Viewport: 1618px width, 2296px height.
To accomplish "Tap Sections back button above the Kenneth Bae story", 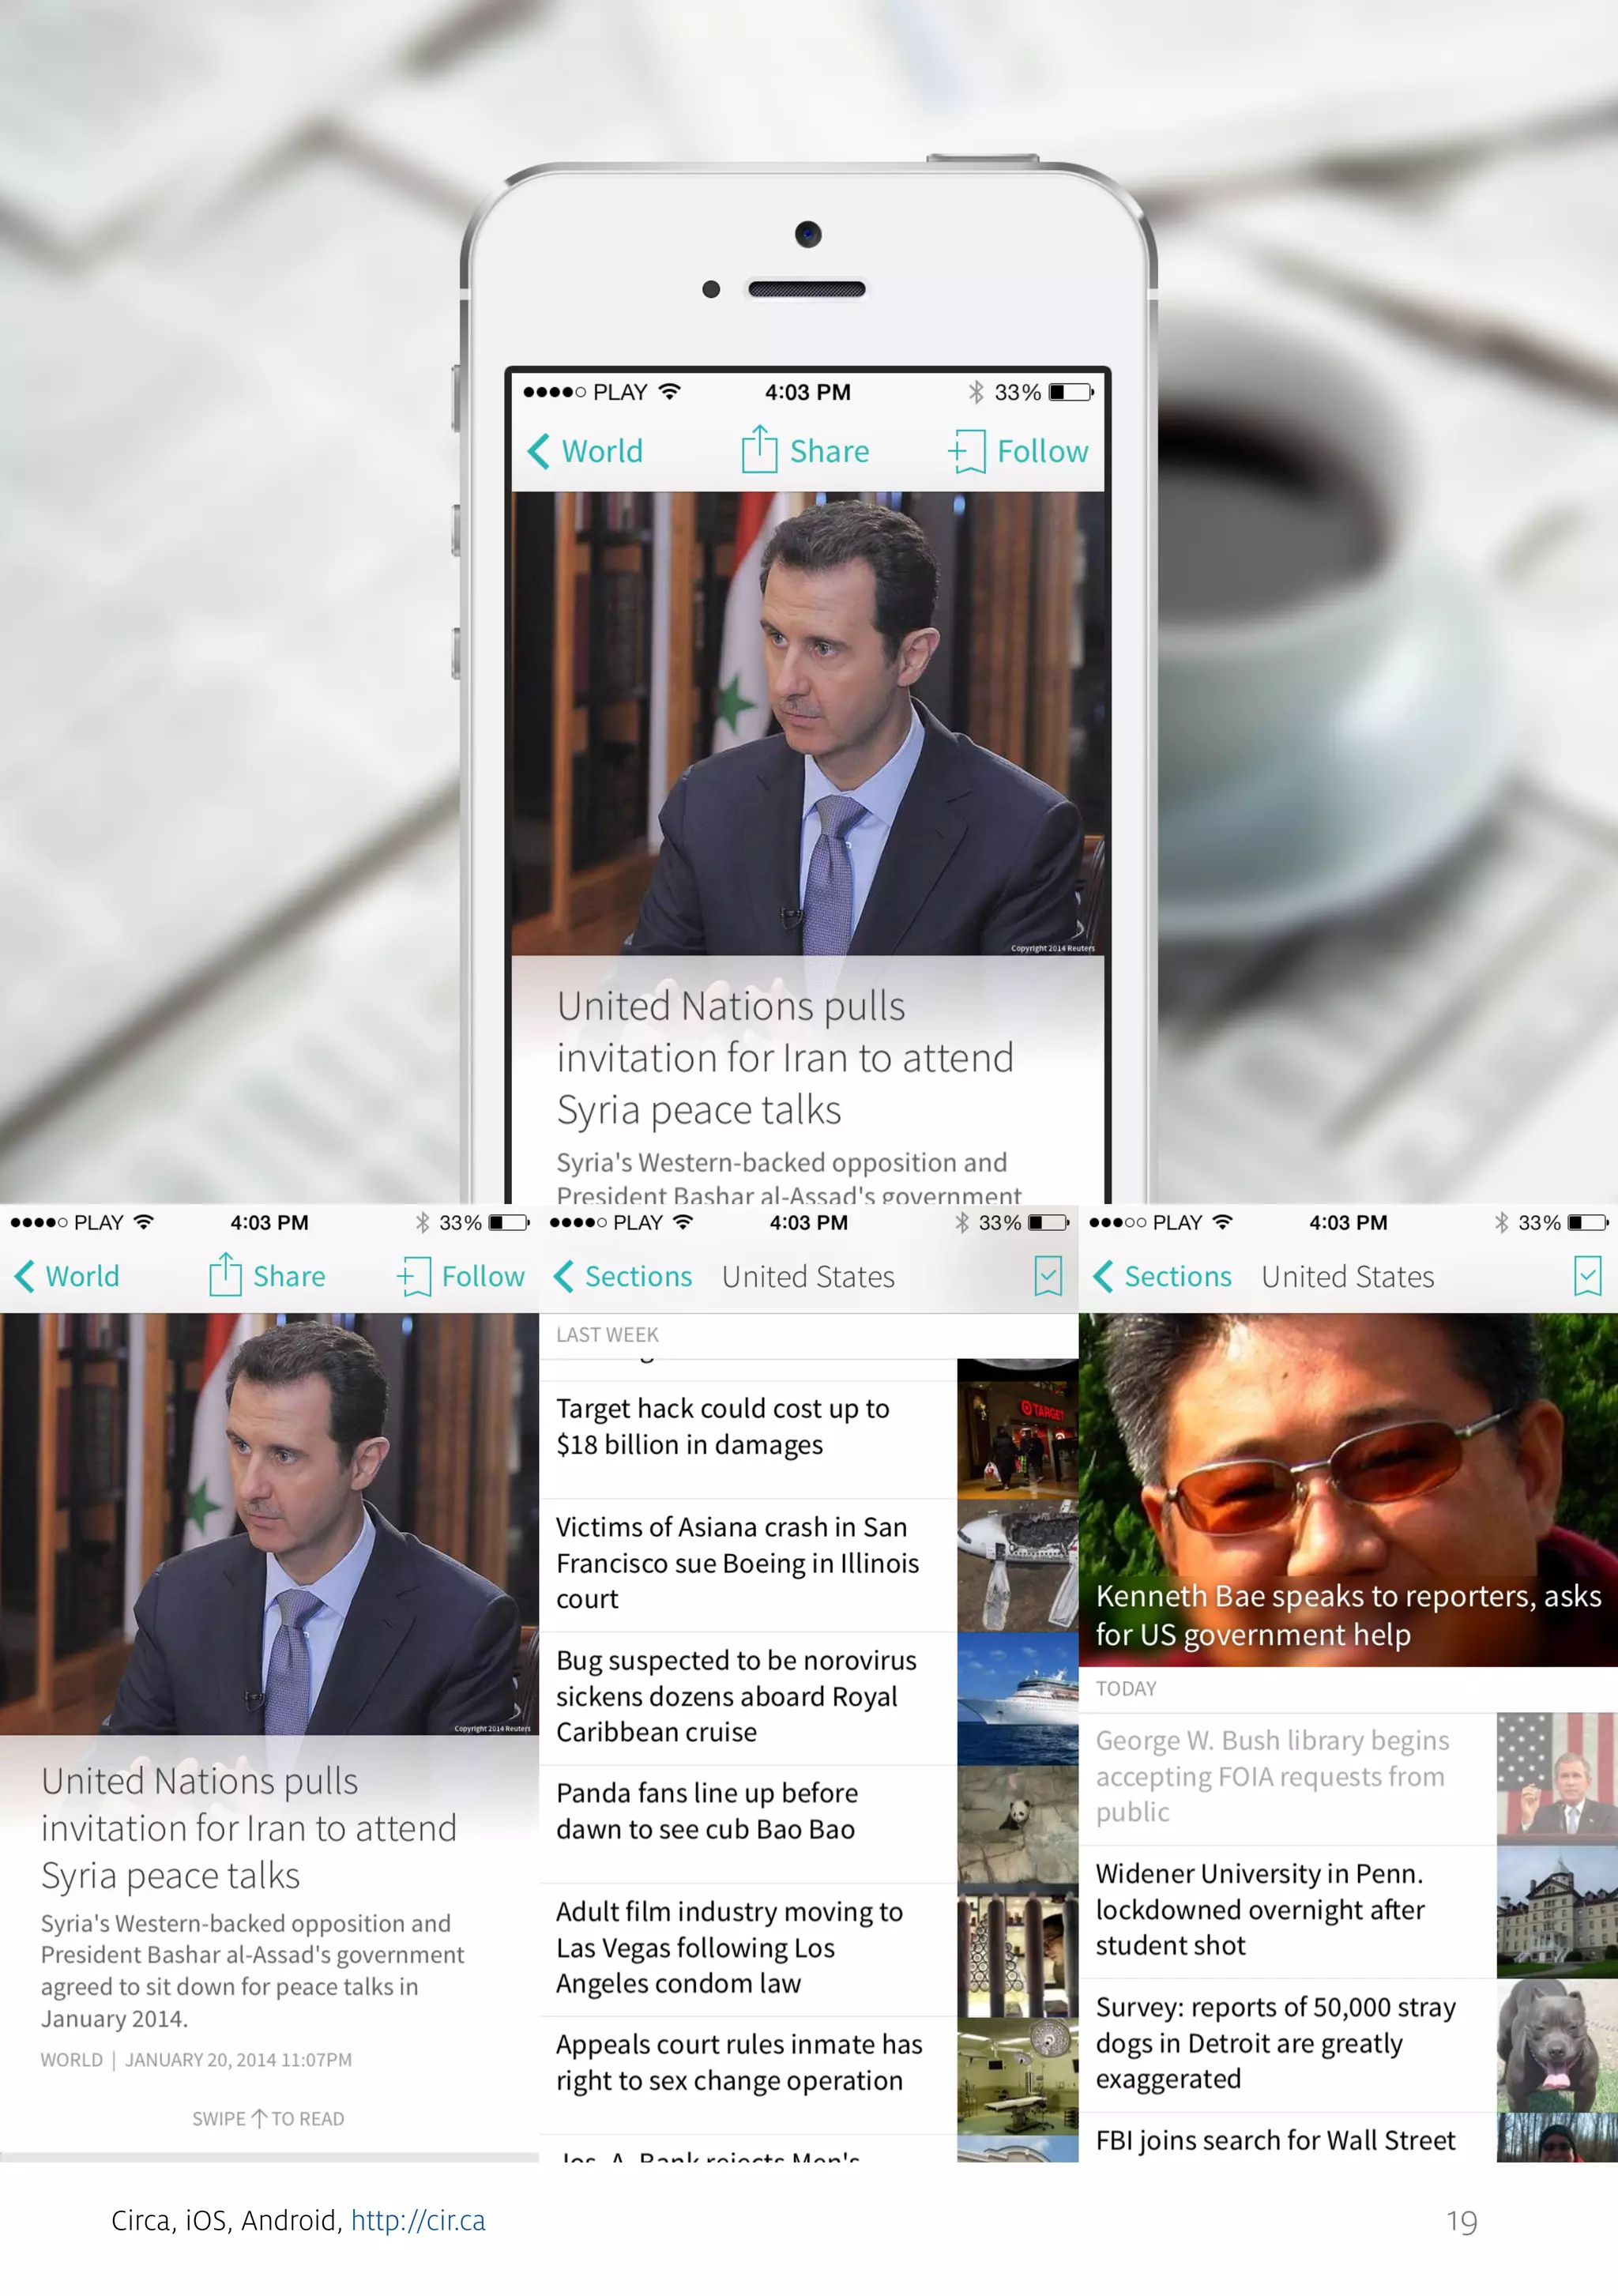I will 1163,1276.
